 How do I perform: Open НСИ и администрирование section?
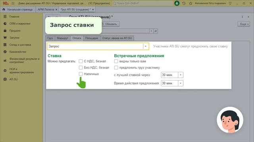click(x=21, y=71)
